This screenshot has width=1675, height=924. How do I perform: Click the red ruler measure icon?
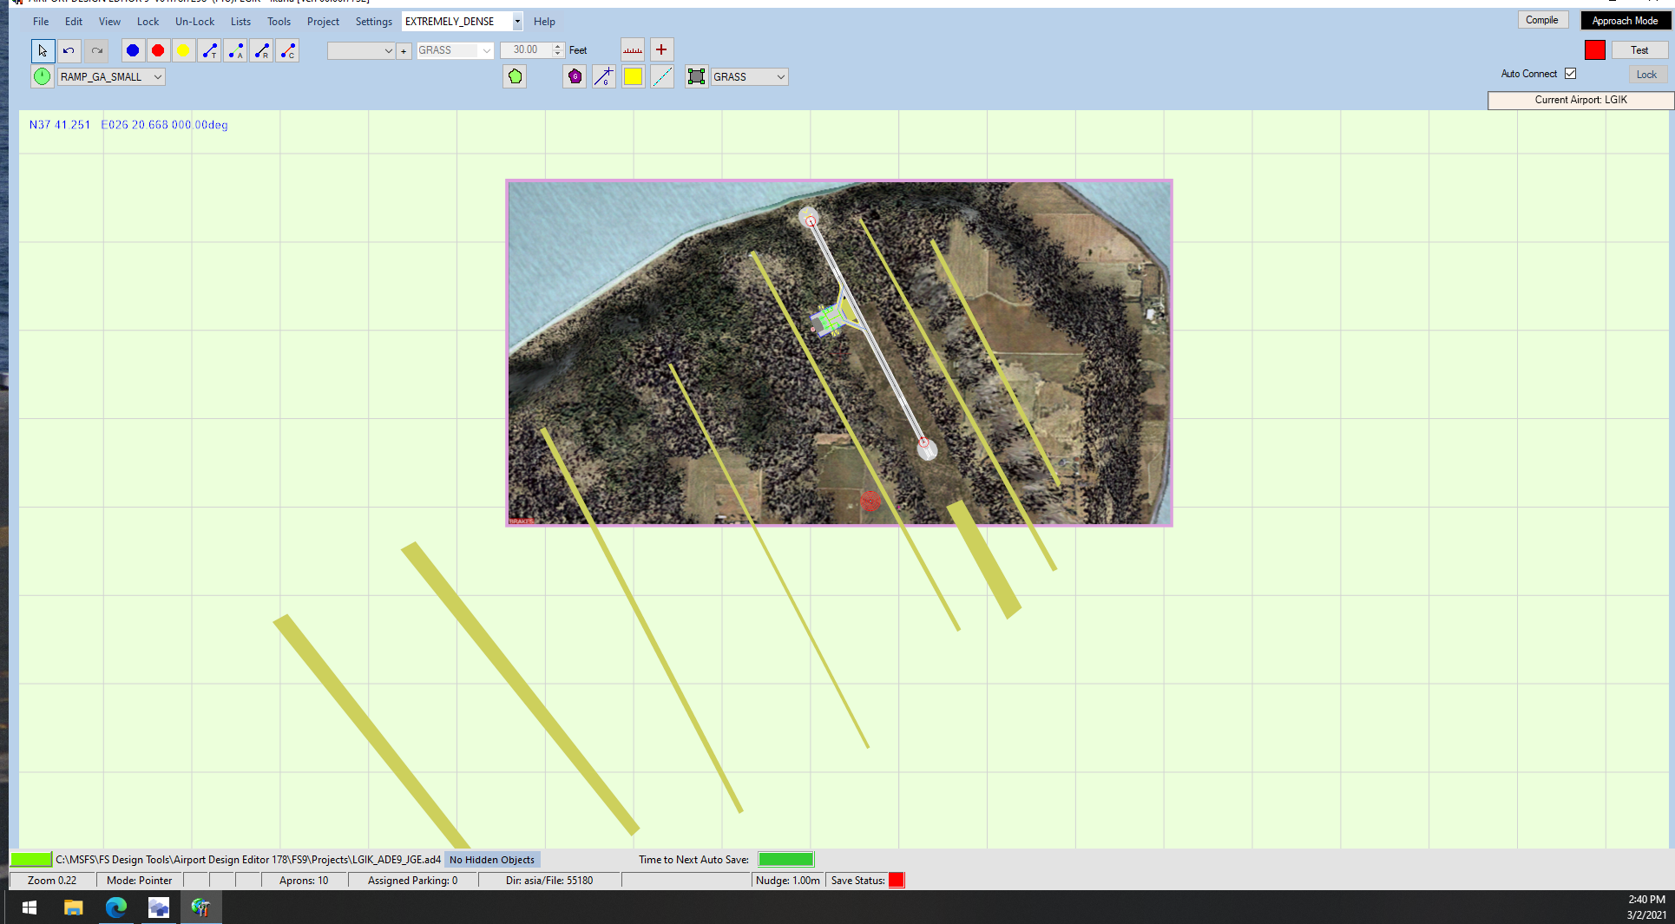633,49
